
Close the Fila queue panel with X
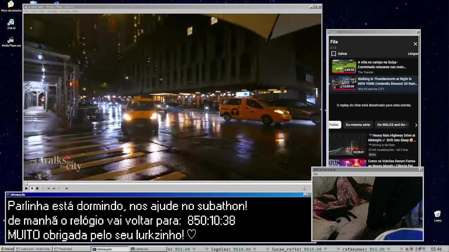[x=415, y=44]
